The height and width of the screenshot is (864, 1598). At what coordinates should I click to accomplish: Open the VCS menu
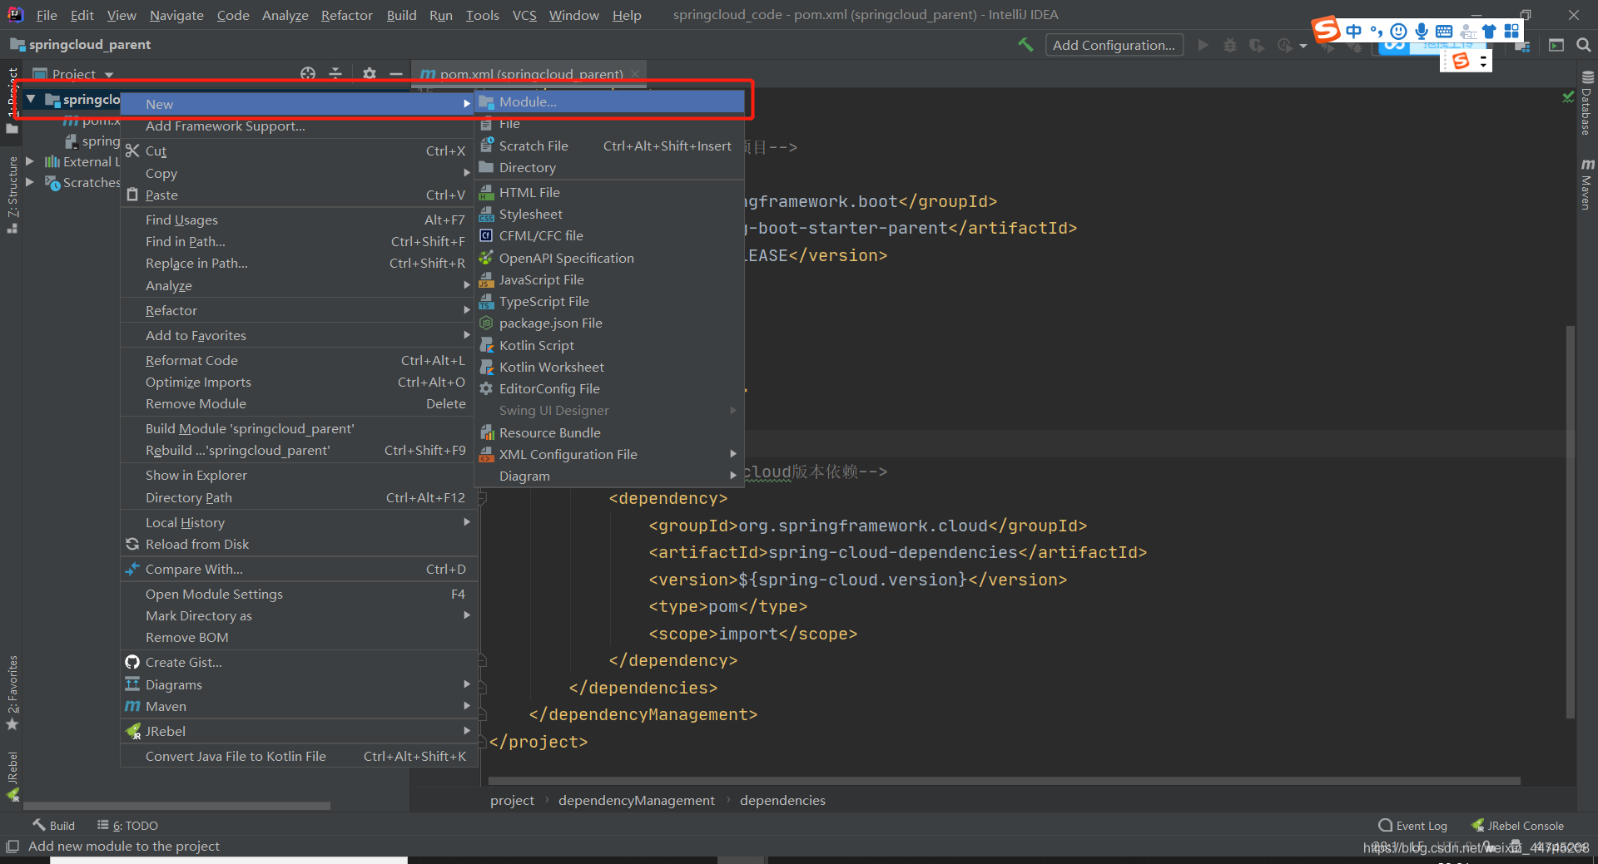coord(524,15)
